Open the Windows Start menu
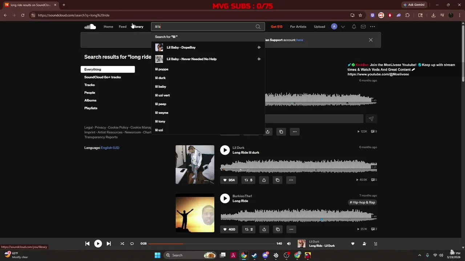The height and width of the screenshot is (261, 465). pyautogui.click(x=157, y=255)
